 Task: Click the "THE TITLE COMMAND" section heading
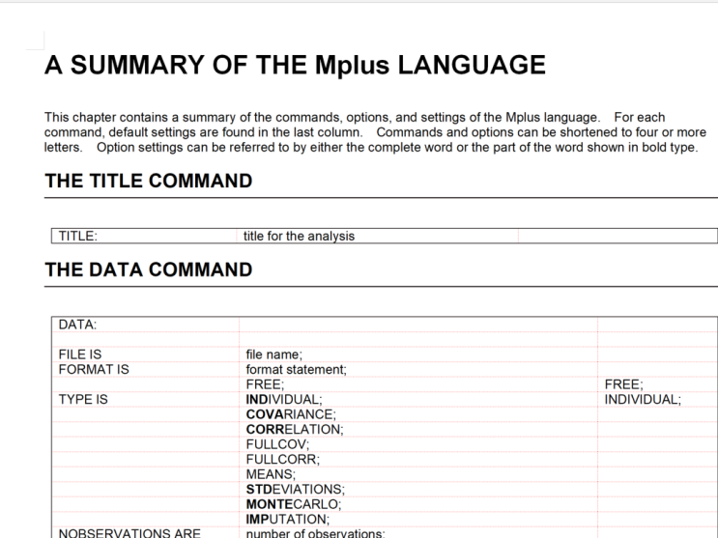click(149, 181)
